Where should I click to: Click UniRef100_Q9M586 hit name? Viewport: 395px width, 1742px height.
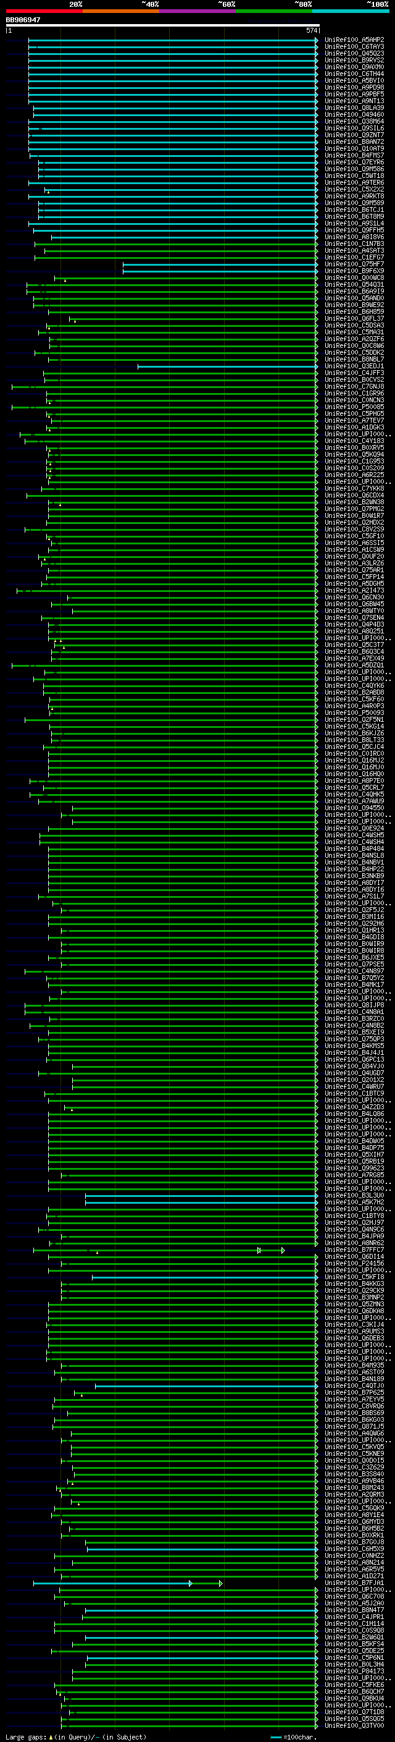[x=354, y=169]
